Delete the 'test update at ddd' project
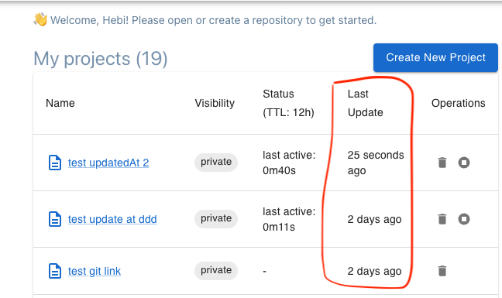 coord(442,219)
